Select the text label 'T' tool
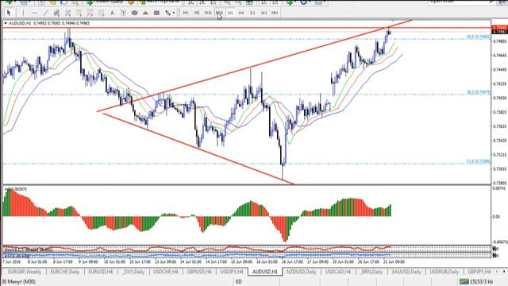This screenshot has height=286, width=508. point(123,13)
